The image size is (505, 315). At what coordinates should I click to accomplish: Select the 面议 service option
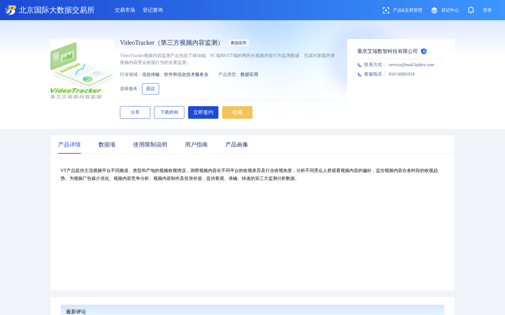click(x=151, y=89)
